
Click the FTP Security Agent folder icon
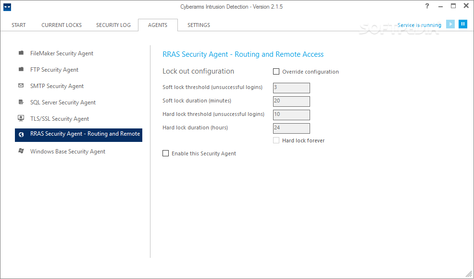click(21, 69)
